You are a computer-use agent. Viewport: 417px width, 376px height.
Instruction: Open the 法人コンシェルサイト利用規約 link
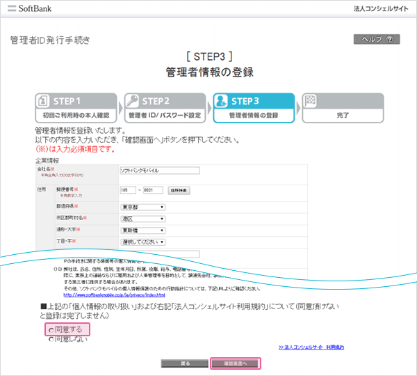310,347
